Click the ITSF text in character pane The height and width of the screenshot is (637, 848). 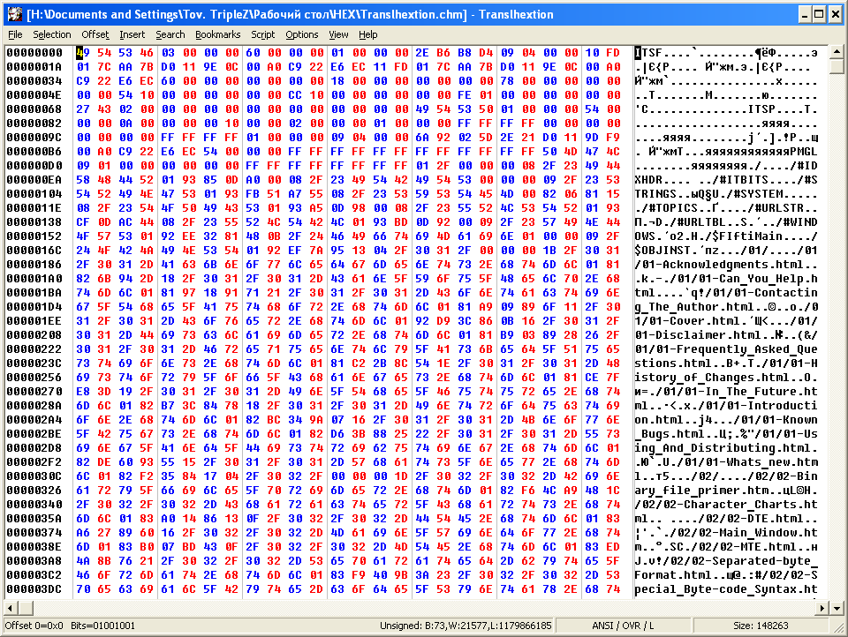pos(647,52)
